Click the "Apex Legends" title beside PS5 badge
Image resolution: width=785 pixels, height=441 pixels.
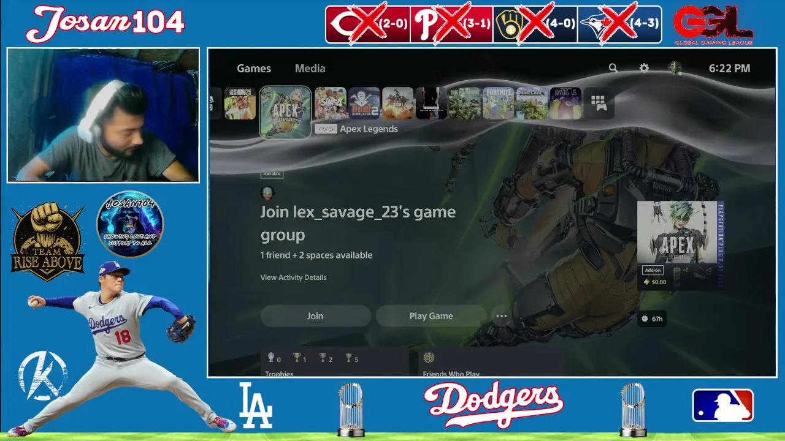(369, 129)
